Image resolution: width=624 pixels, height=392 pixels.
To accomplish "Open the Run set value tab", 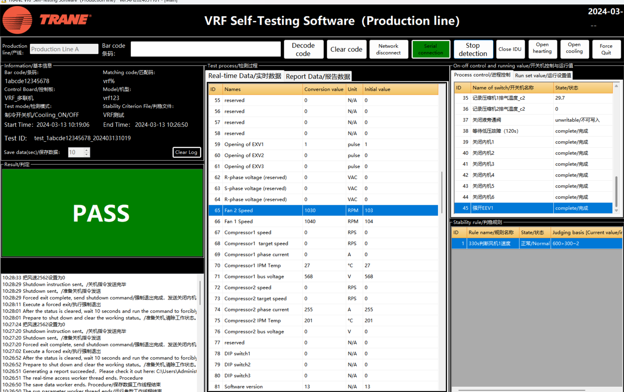I will [543, 76].
